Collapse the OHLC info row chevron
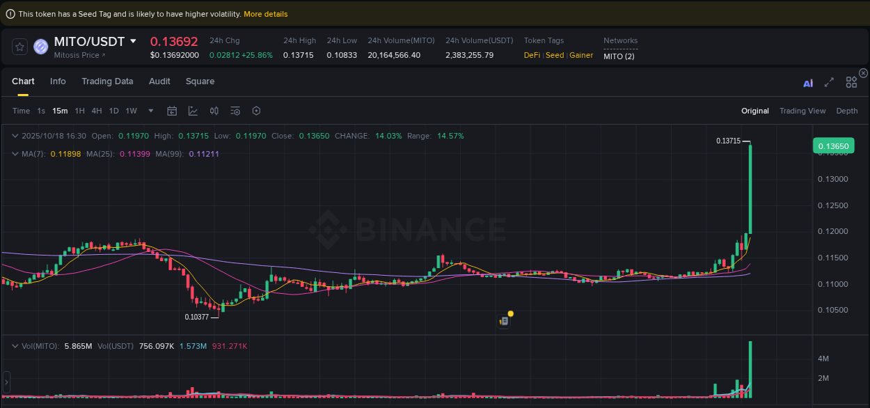 click(15, 135)
